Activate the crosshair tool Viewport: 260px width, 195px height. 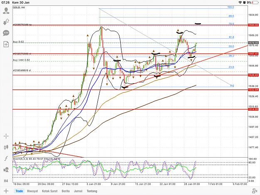[x=6, y=136]
